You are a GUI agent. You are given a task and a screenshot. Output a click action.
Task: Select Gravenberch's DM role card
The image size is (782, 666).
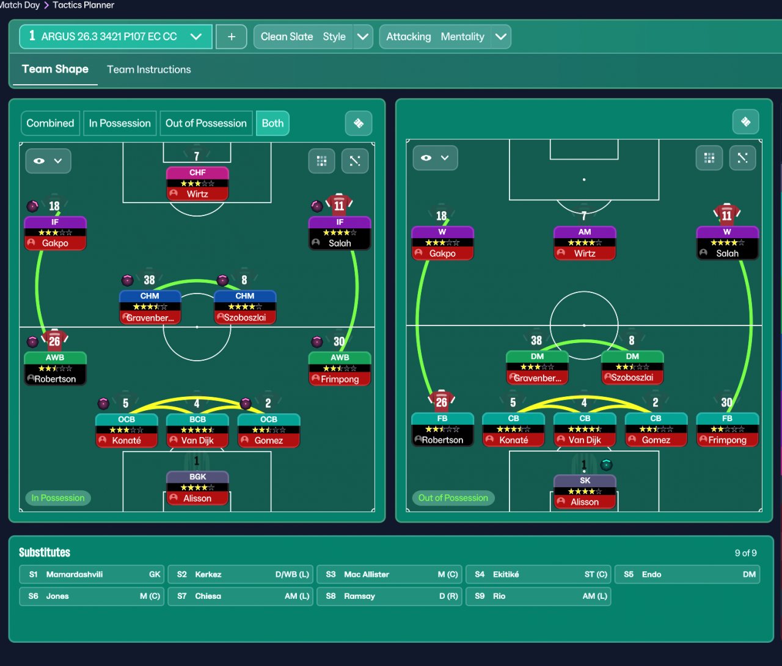coord(537,367)
